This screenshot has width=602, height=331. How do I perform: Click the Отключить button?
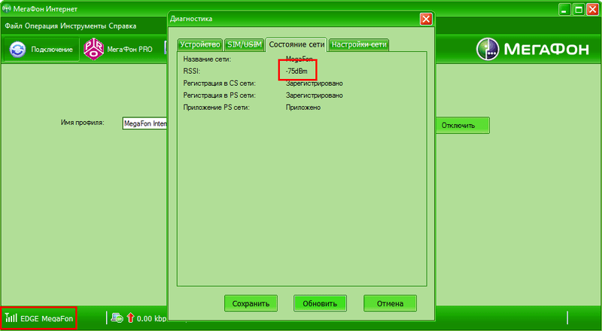click(x=462, y=125)
